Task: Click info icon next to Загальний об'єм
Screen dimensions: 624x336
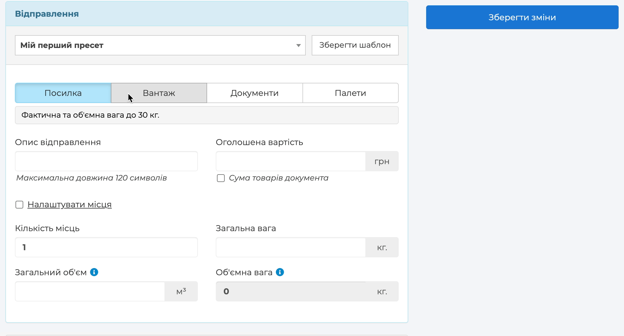Action: [x=94, y=272]
